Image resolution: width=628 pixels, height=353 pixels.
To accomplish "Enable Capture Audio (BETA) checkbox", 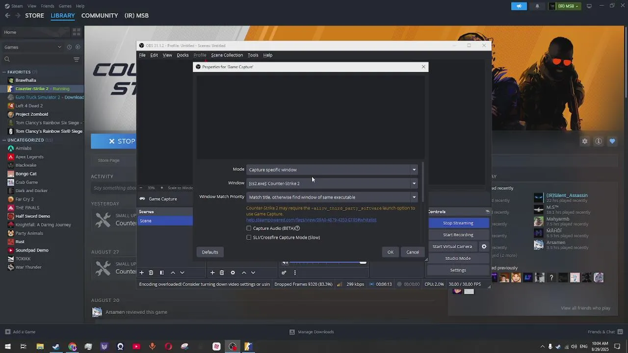I will point(249,228).
